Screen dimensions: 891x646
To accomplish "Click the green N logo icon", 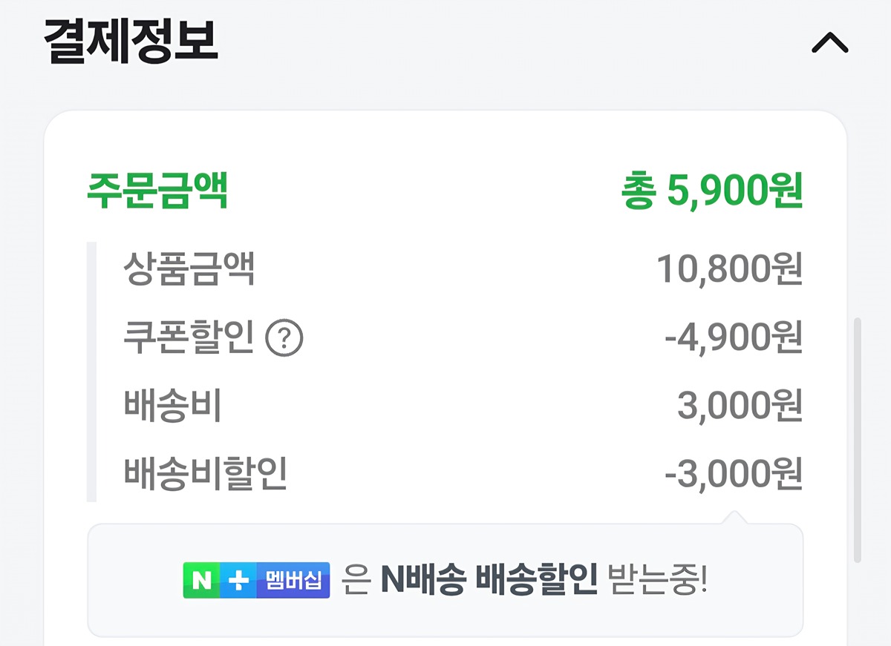I will [201, 581].
